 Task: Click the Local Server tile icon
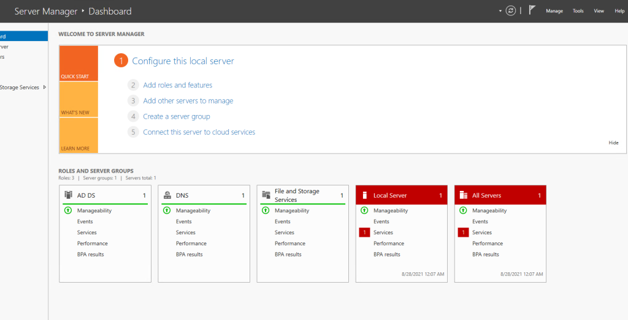pyautogui.click(x=364, y=195)
